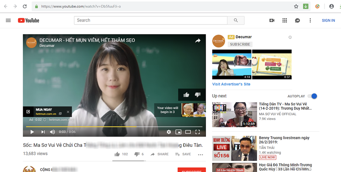Open YouTube settings three-dot menu

pyautogui.click(x=310, y=21)
